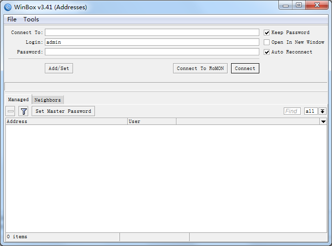This screenshot has width=332, height=246.
Task: Toggle the Keep Password checkbox
Action: click(267, 33)
